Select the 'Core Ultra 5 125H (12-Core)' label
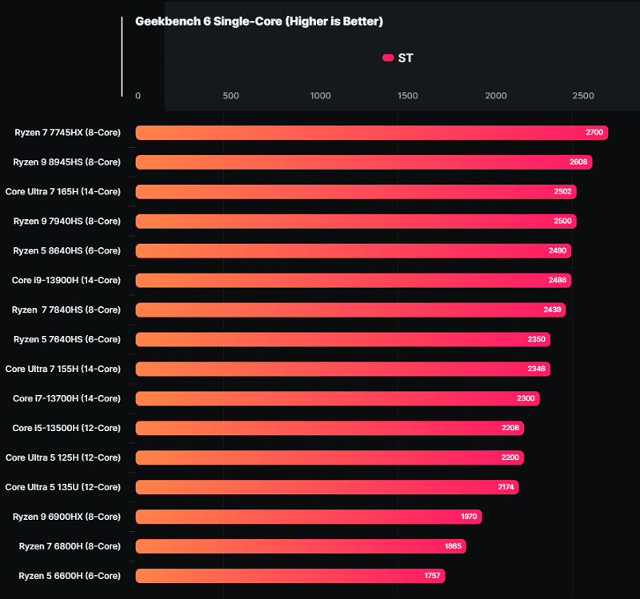 coord(63,457)
